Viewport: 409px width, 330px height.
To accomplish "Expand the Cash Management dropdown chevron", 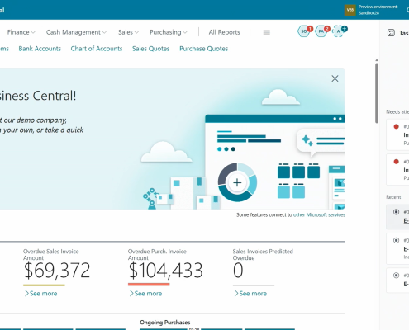I will (x=104, y=32).
